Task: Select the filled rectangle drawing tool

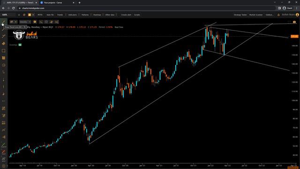Action: (3, 58)
